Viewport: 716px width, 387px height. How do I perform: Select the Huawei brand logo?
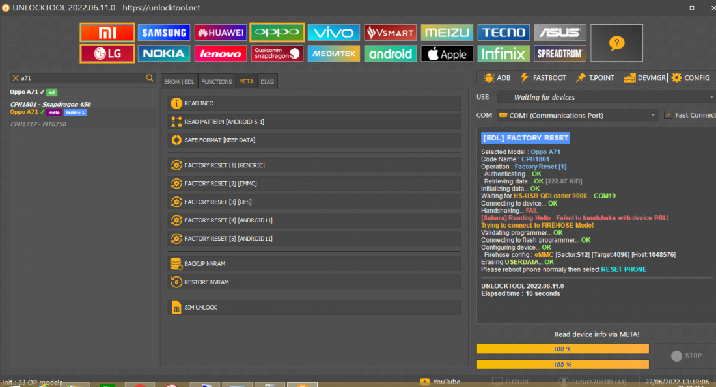pos(221,33)
